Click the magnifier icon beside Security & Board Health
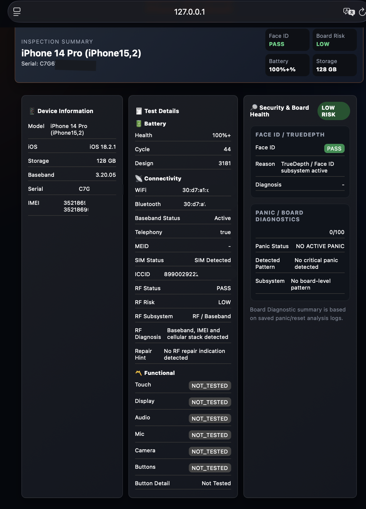366x509 pixels. point(254,107)
